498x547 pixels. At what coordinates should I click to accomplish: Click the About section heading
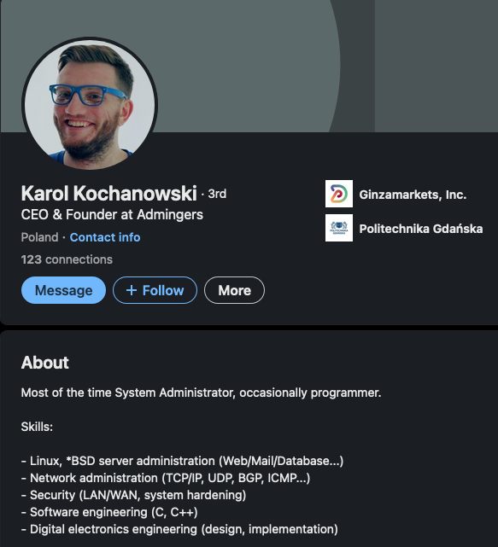click(x=45, y=363)
